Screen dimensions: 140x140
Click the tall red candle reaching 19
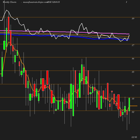pyautogui.click(x=9, y=25)
